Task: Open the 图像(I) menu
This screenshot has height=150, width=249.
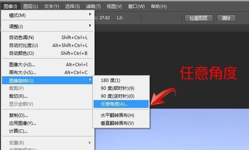Action: pyautogui.click(x=10, y=7)
